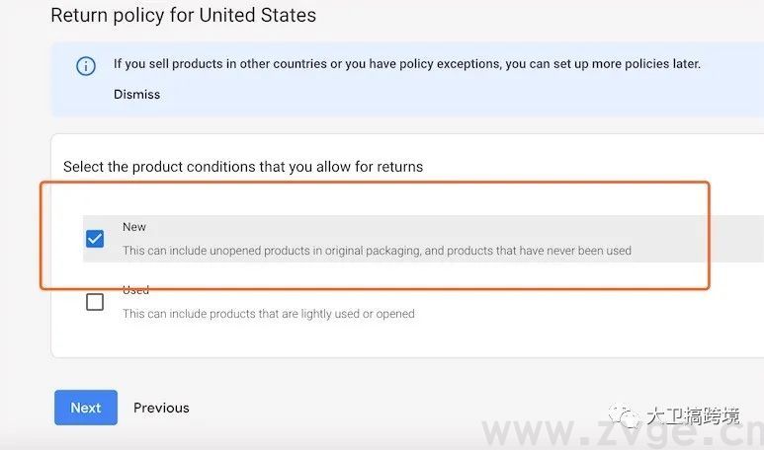
Task: Go back with the Previous button
Action: (161, 408)
